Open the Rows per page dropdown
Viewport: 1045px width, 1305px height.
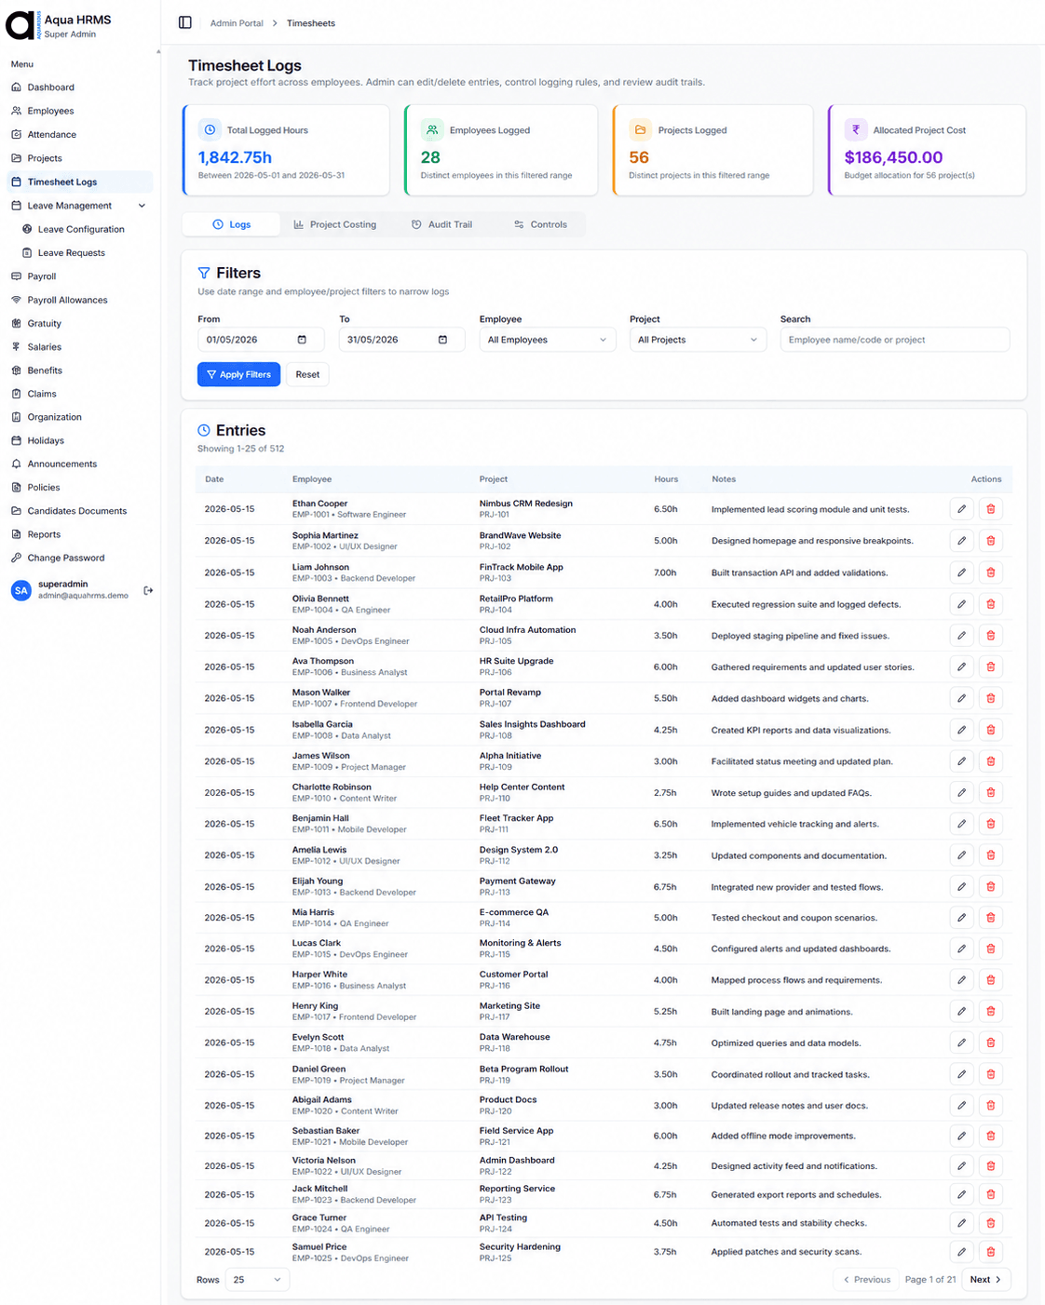pyautogui.click(x=257, y=1280)
